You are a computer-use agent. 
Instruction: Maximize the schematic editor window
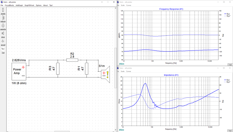[x=108, y=2]
